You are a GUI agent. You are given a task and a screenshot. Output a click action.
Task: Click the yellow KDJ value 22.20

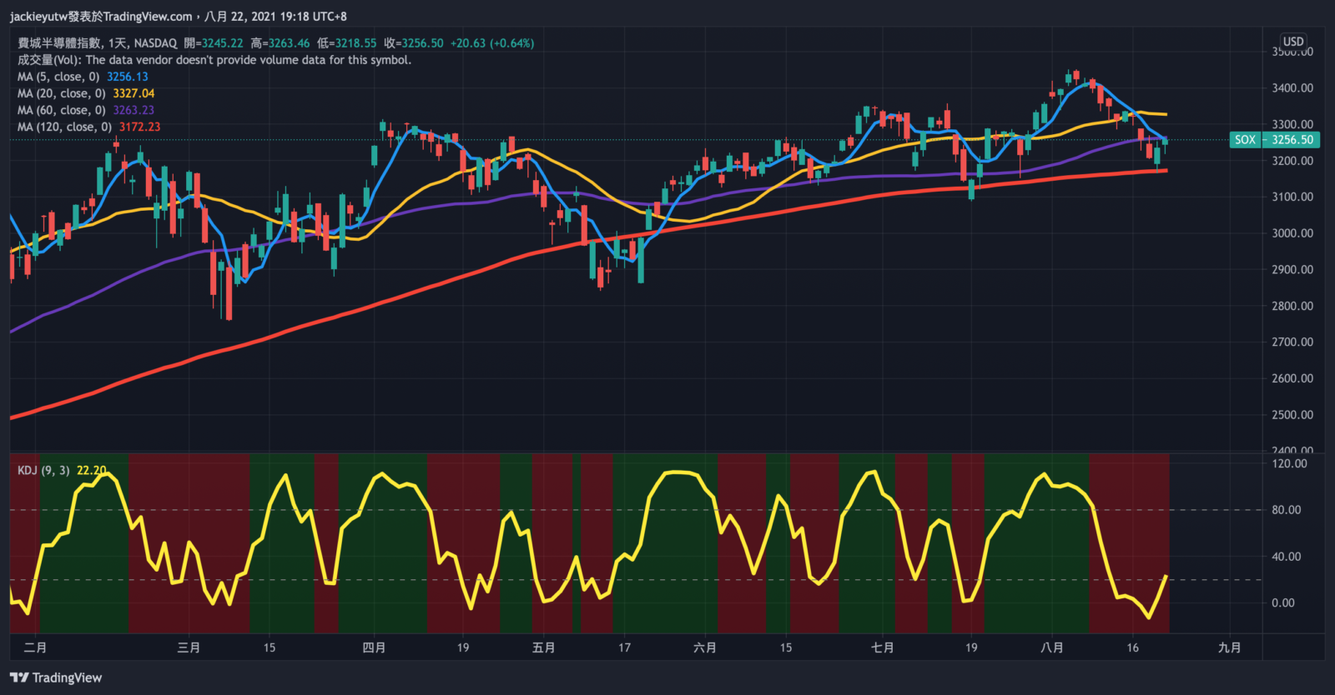(x=92, y=471)
